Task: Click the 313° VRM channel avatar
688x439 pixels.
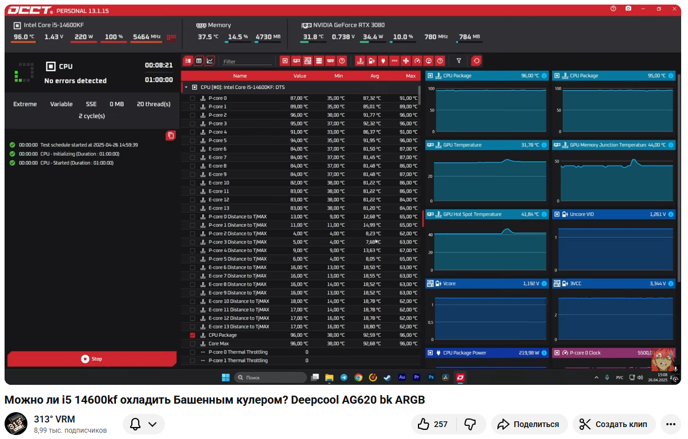Action: pos(16,424)
